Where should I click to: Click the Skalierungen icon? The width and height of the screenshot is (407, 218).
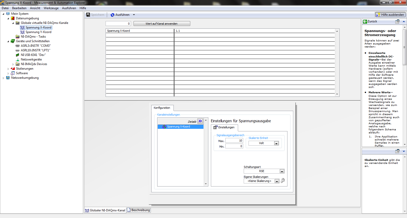(13, 69)
